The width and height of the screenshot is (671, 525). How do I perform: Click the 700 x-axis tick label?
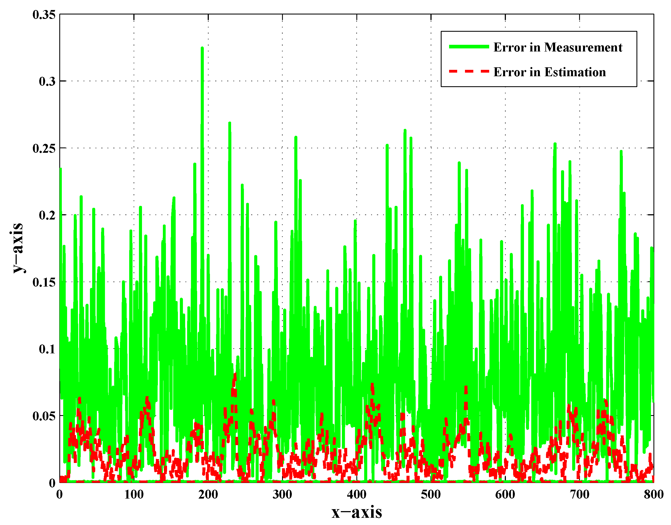pos(579,495)
